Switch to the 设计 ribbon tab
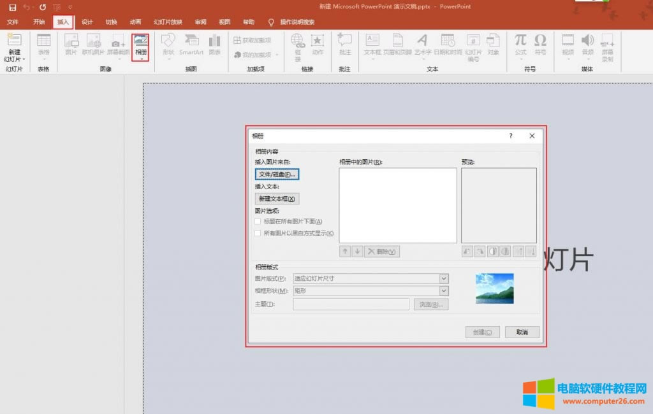This screenshot has width=653, height=414. tap(87, 21)
